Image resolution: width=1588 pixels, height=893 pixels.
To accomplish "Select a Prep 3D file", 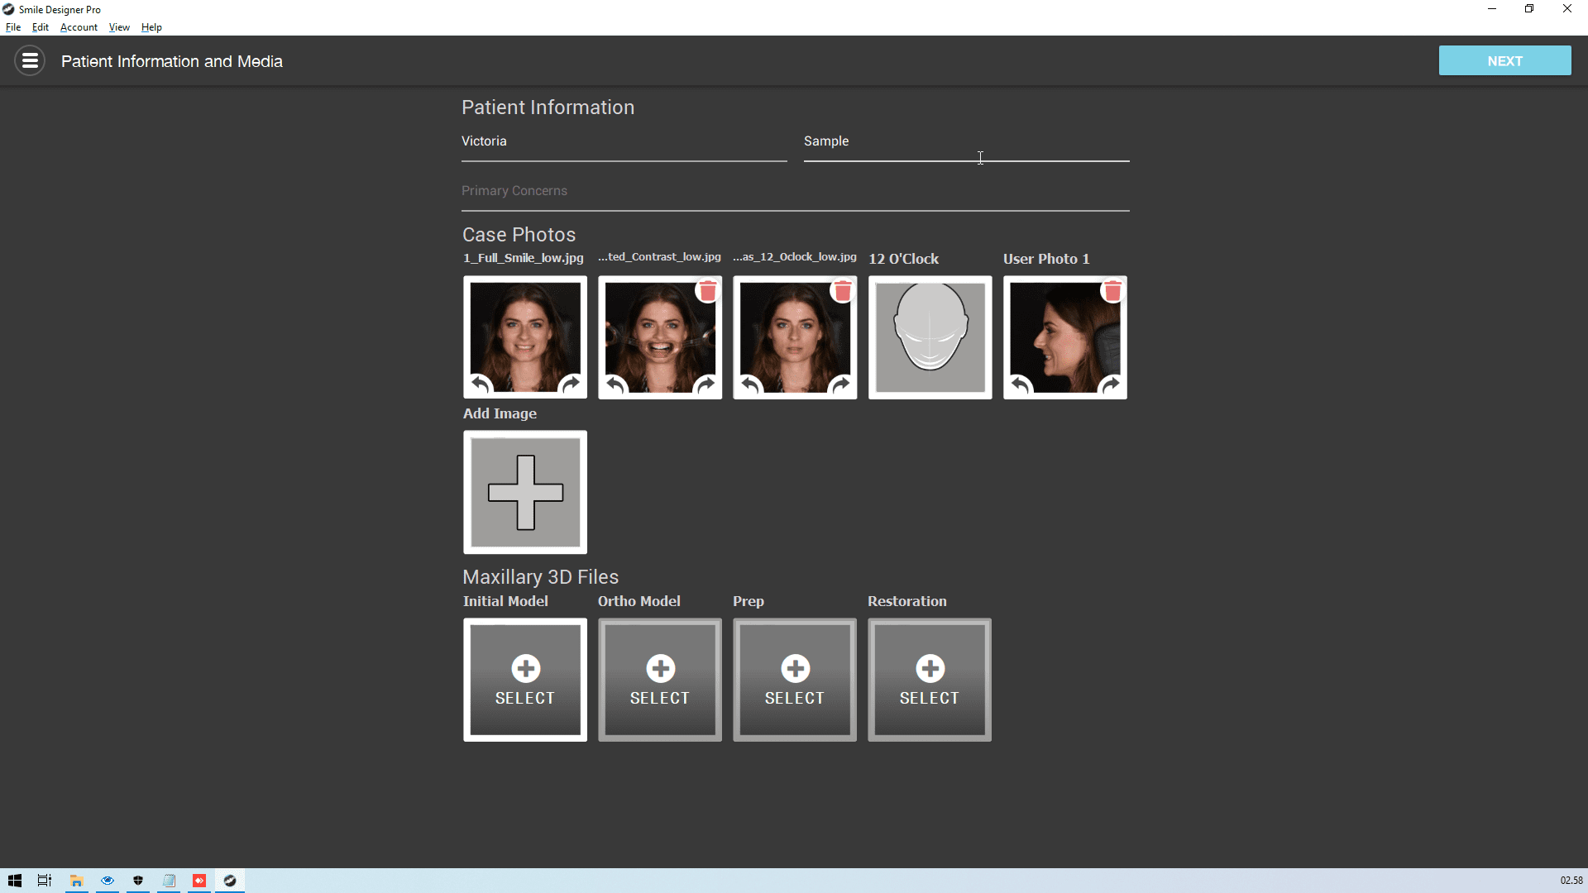I will [795, 680].
